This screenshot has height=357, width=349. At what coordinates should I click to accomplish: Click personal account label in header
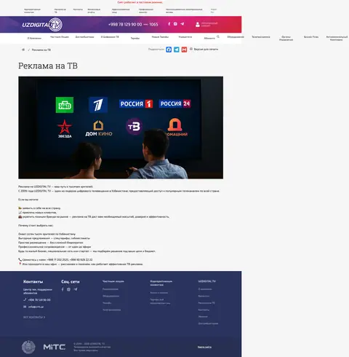pos(209,24)
